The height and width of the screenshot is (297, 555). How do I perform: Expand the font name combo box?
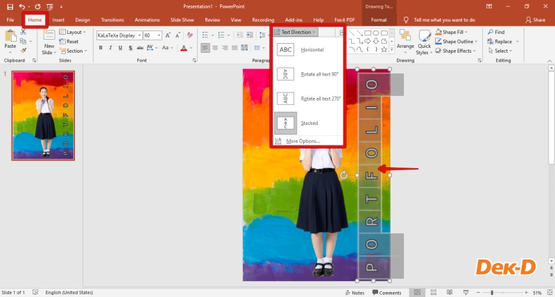(139, 35)
